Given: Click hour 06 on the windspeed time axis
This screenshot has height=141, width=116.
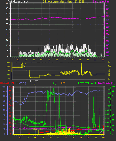Looking at the screenshot, I should (34, 60).
